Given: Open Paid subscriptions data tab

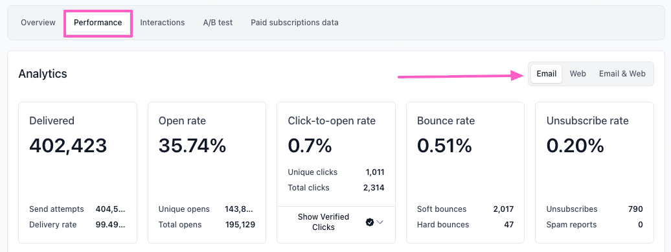Looking at the screenshot, I should point(295,23).
